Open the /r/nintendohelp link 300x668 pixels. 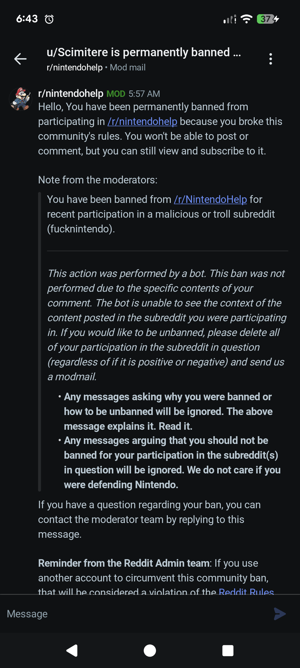[142, 122]
